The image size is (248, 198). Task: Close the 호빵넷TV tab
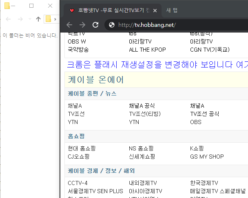(x=155, y=11)
